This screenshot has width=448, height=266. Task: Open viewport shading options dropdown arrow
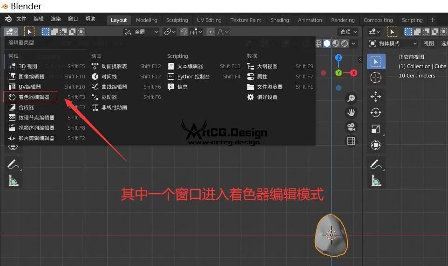point(354,43)
